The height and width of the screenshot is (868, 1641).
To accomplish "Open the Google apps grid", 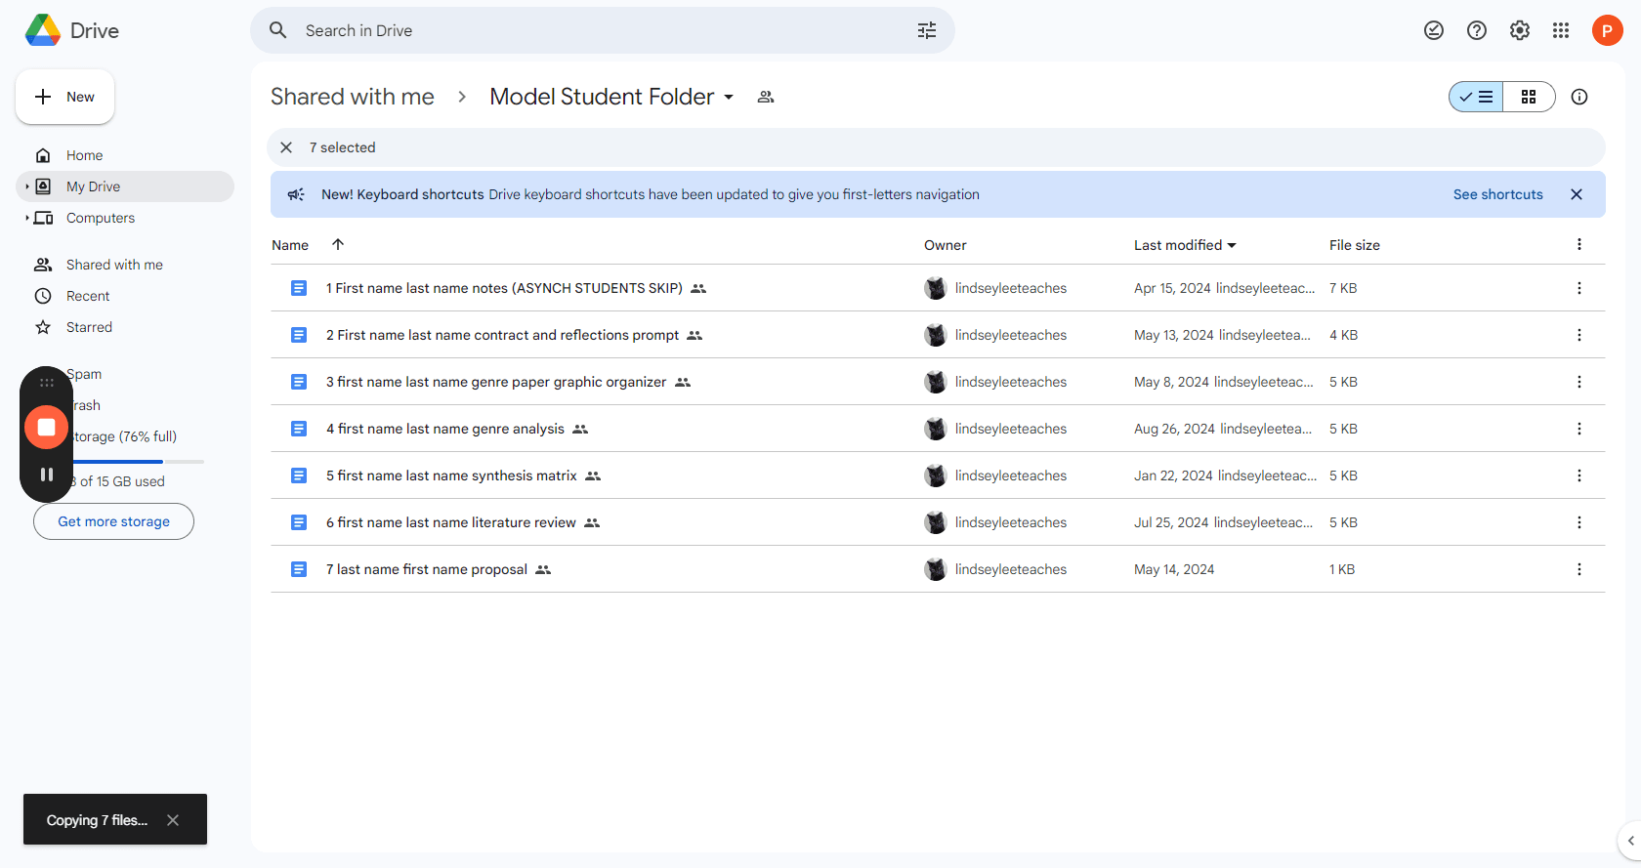I will [1561, 30].
